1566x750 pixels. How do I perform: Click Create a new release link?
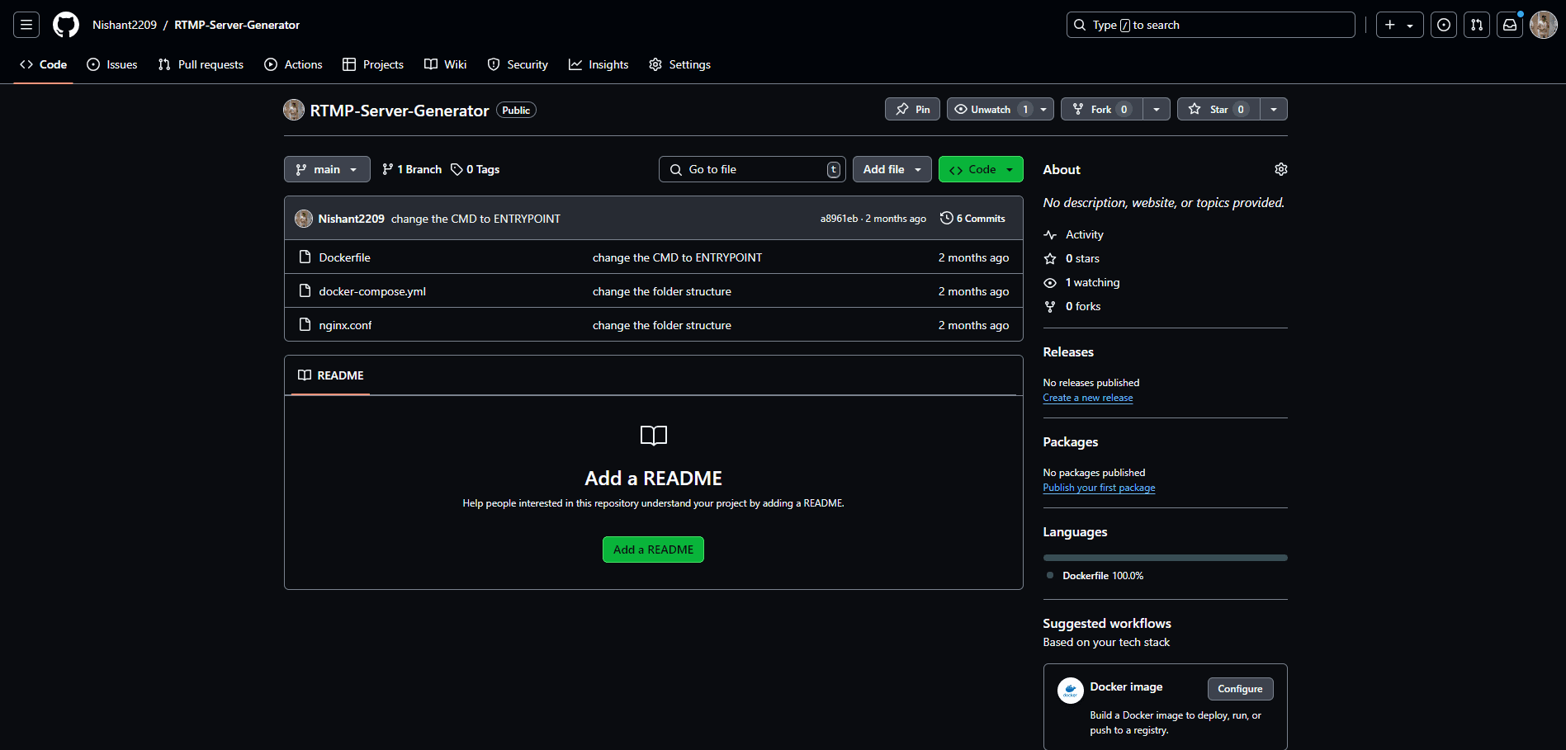(x=1087, y=398)
